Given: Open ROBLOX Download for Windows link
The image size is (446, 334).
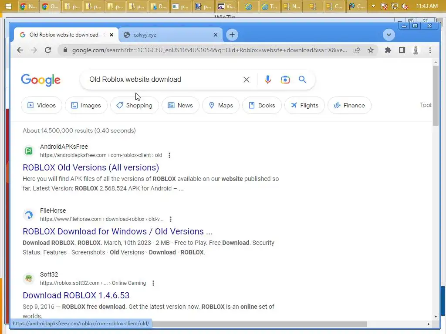Looking at the screenshot, I should pyautogui.click(x=118, y=231).
